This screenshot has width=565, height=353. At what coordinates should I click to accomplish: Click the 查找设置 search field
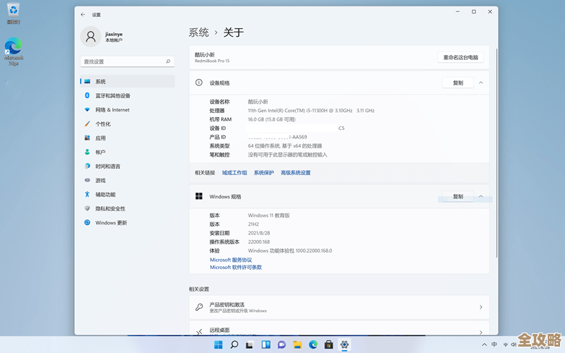click(127, 61)
